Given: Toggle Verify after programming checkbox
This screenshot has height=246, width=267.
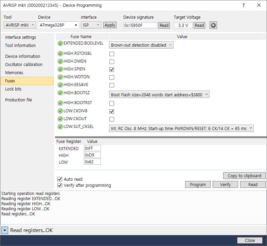Looking at the screenshot, I should 60,185.
